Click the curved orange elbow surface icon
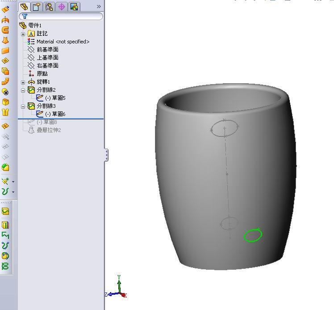Viewport: 334px width, 310px height. pos(5,81)
